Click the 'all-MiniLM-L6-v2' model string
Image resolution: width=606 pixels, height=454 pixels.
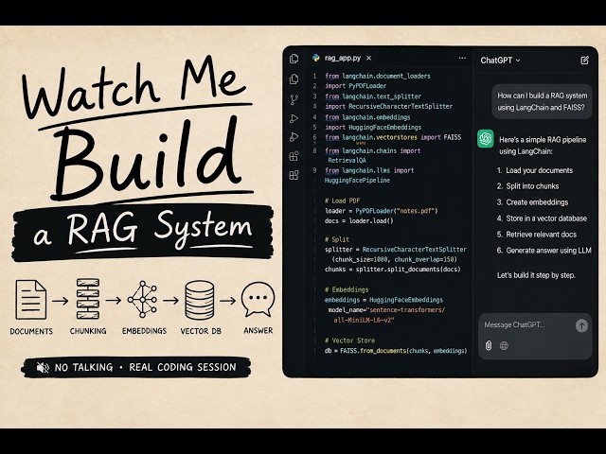click(364, 320)
